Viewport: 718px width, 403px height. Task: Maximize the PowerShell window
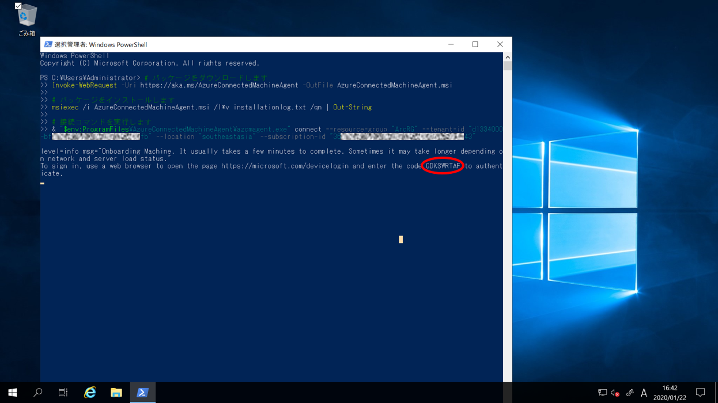[475, 44]
